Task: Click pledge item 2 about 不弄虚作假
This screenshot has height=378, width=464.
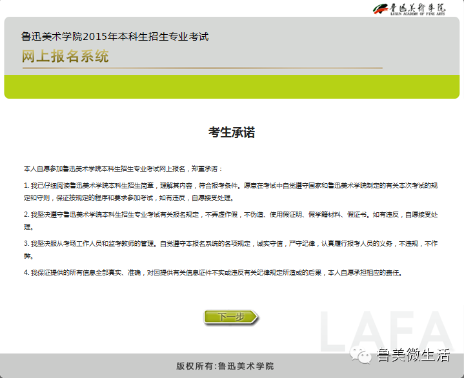Action: 230,221
